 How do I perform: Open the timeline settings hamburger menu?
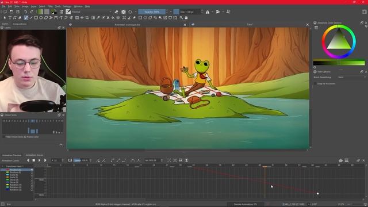click(346, 160)
